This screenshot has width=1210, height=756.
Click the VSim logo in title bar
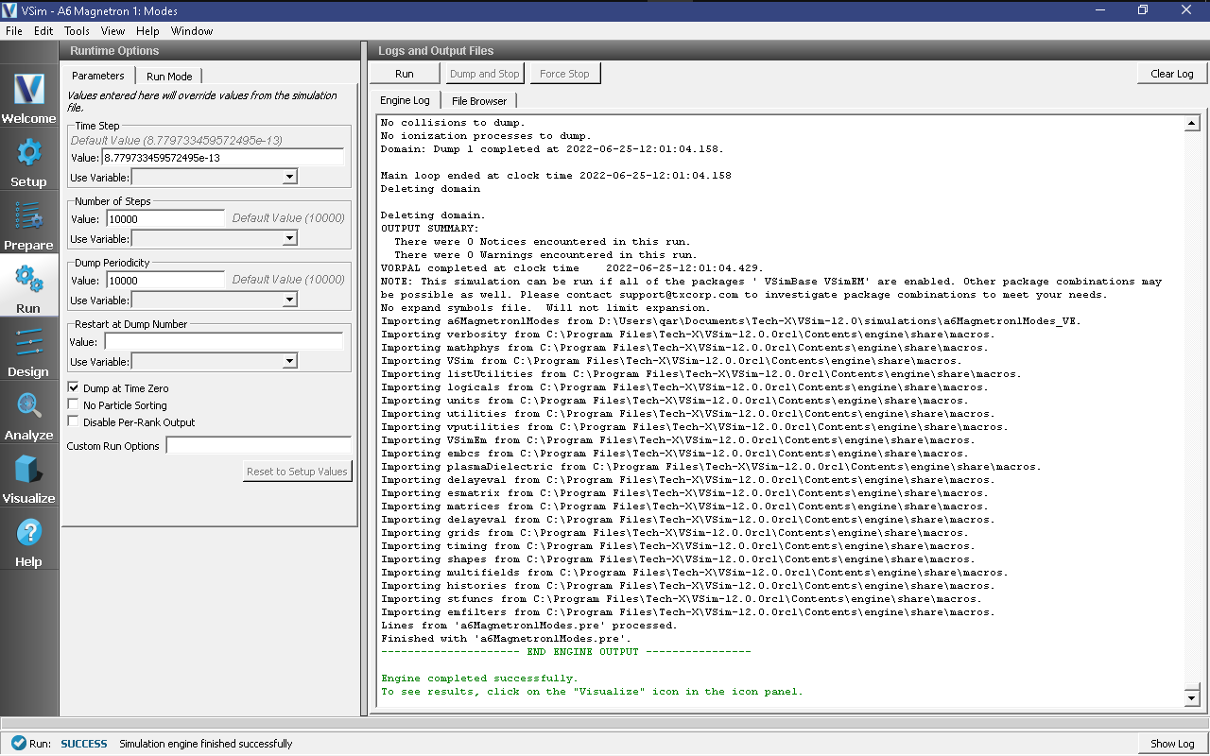pyautogui.click(x=11, y=9)
